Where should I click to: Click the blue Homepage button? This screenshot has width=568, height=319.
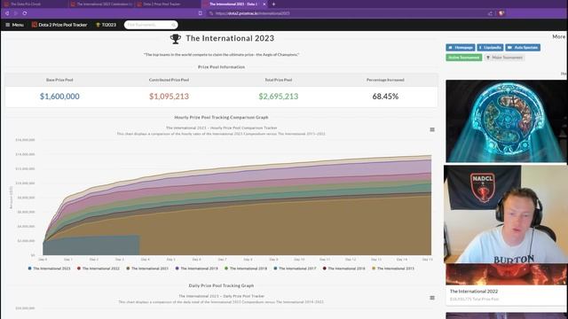(x=461, y=47)
